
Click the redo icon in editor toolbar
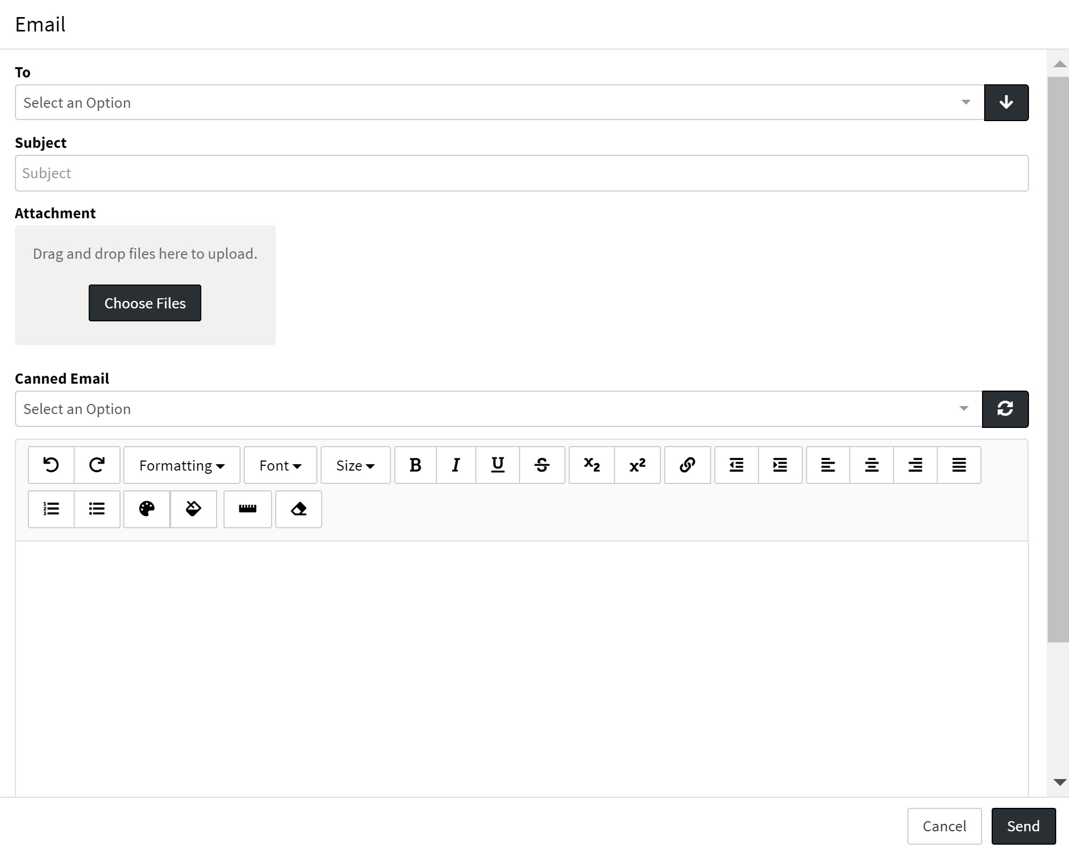97,465
